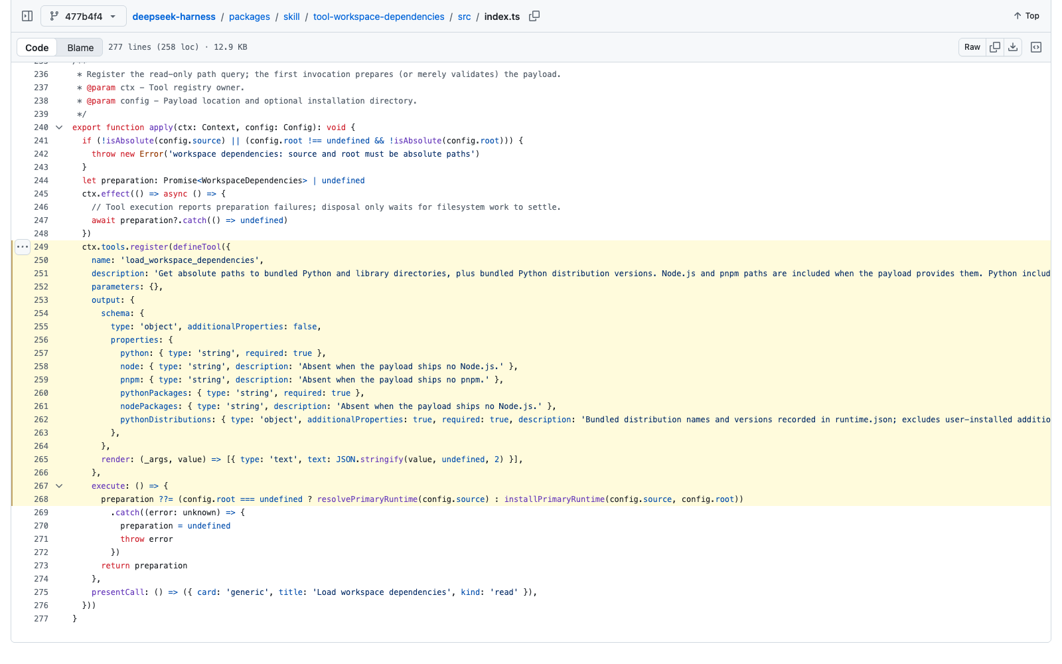The height and width of the screenshot is (664, 1062).
Task: Open tool-workspace-dependencies folder breadcrumb
Action: [x=379, y=17]
